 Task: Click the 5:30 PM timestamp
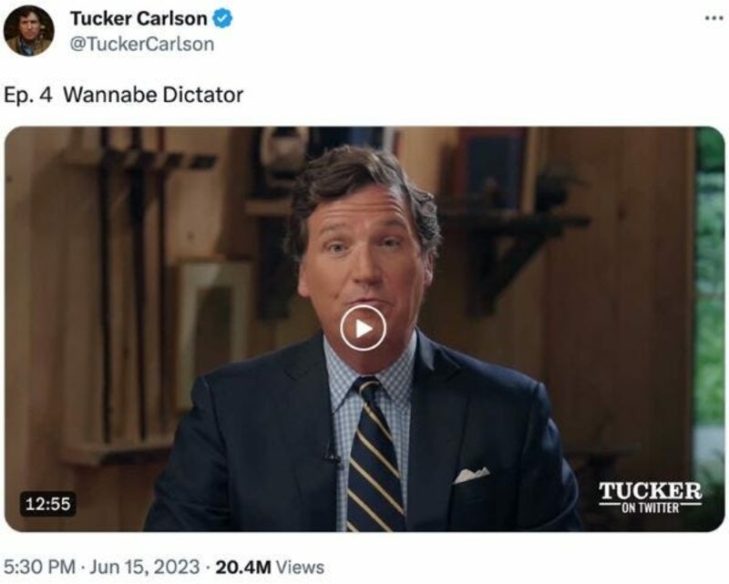click(40, 567)
